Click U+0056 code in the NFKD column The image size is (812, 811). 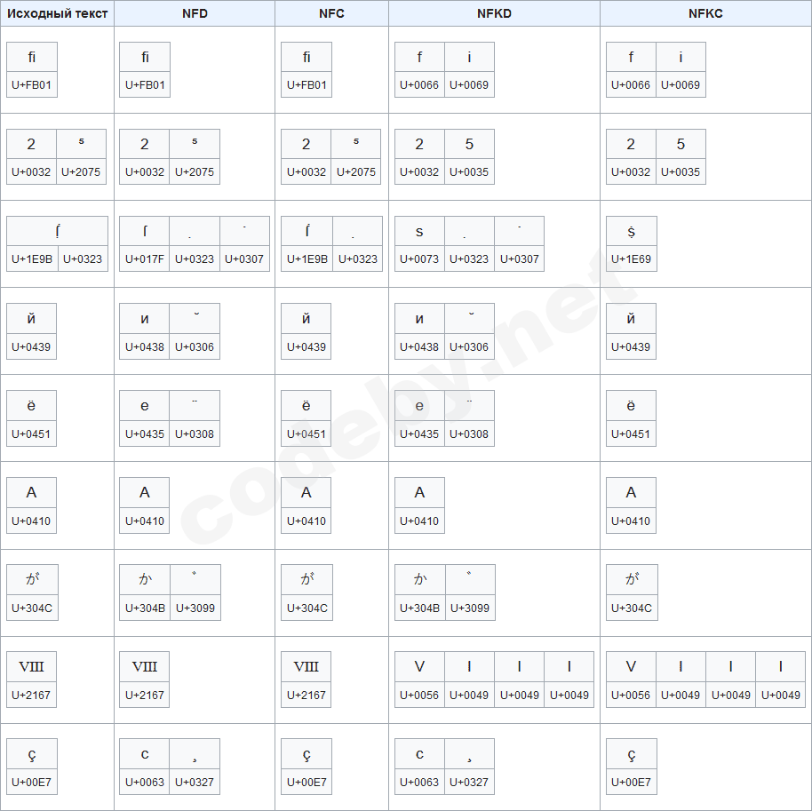tap(419, 695)
